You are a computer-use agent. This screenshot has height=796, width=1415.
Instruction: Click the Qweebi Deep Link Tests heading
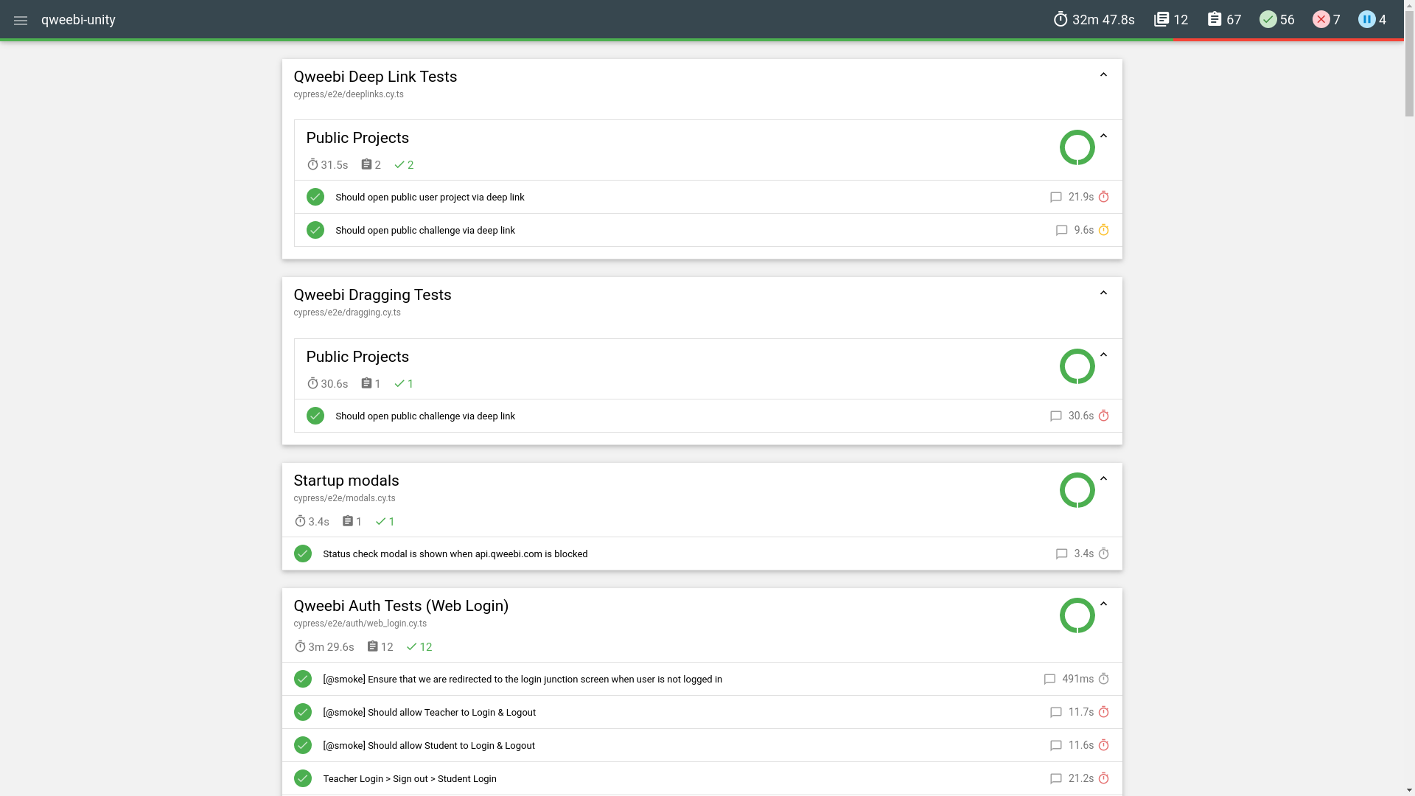click(x=375, y=77)
